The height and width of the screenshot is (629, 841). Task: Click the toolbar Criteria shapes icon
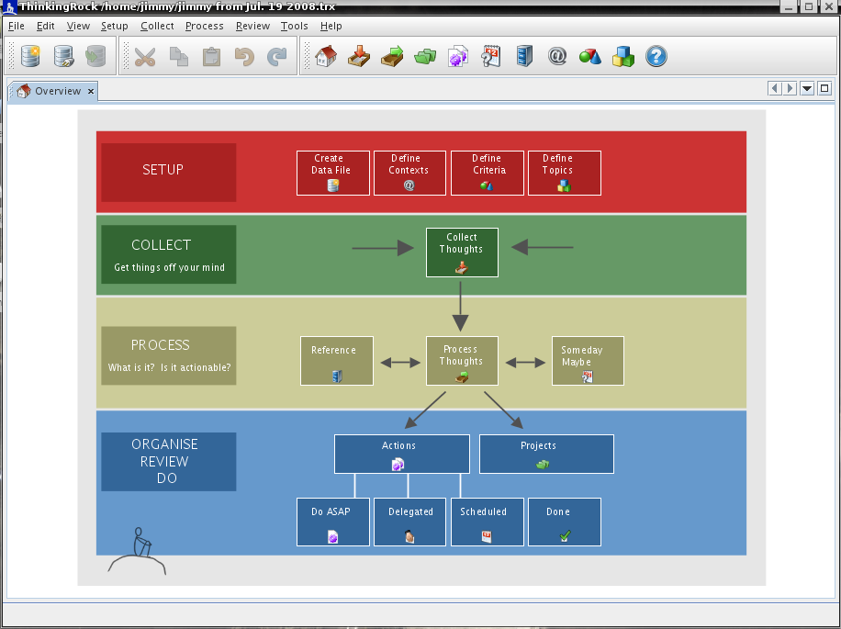[x=590, y=56]
